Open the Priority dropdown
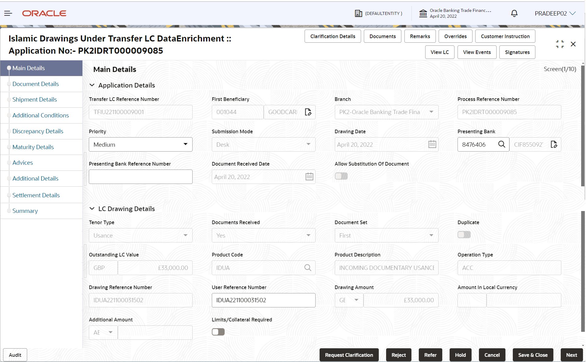Screen dimensions: 586x362 tap(140, 144)
